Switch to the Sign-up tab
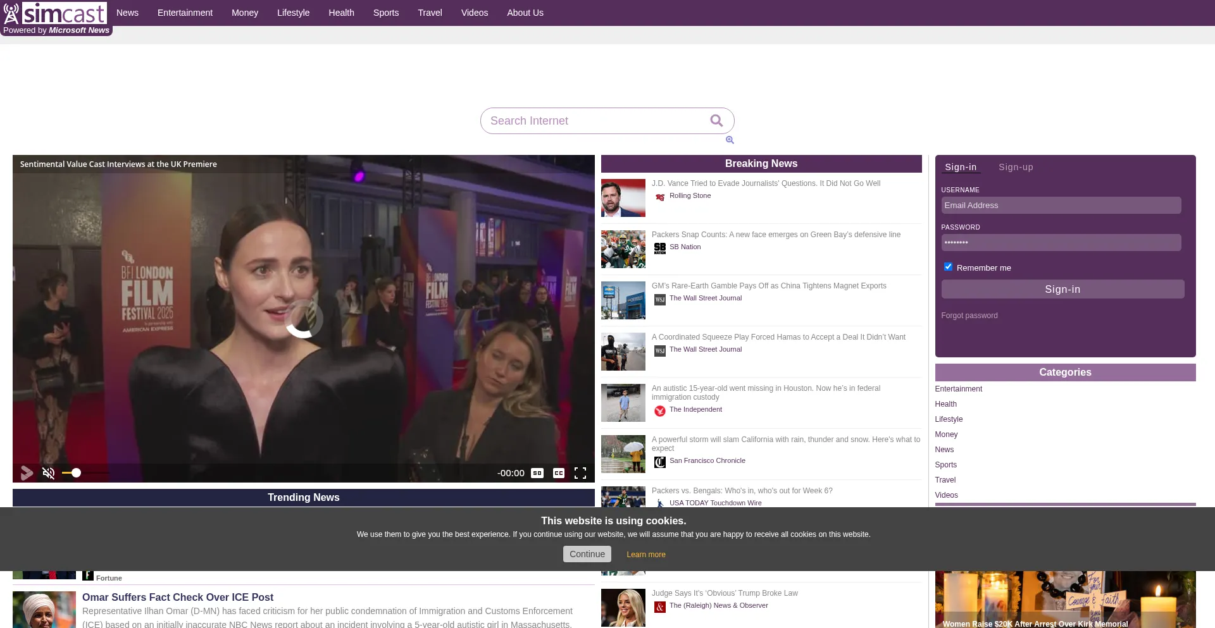 click(x=1015, y=167)
